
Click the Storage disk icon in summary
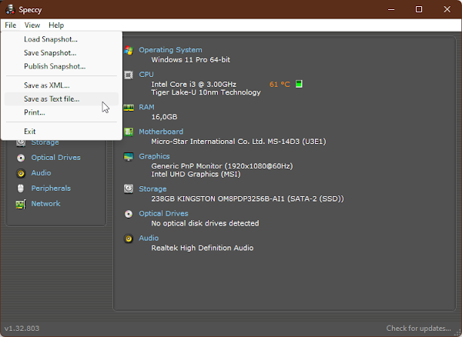129,189
